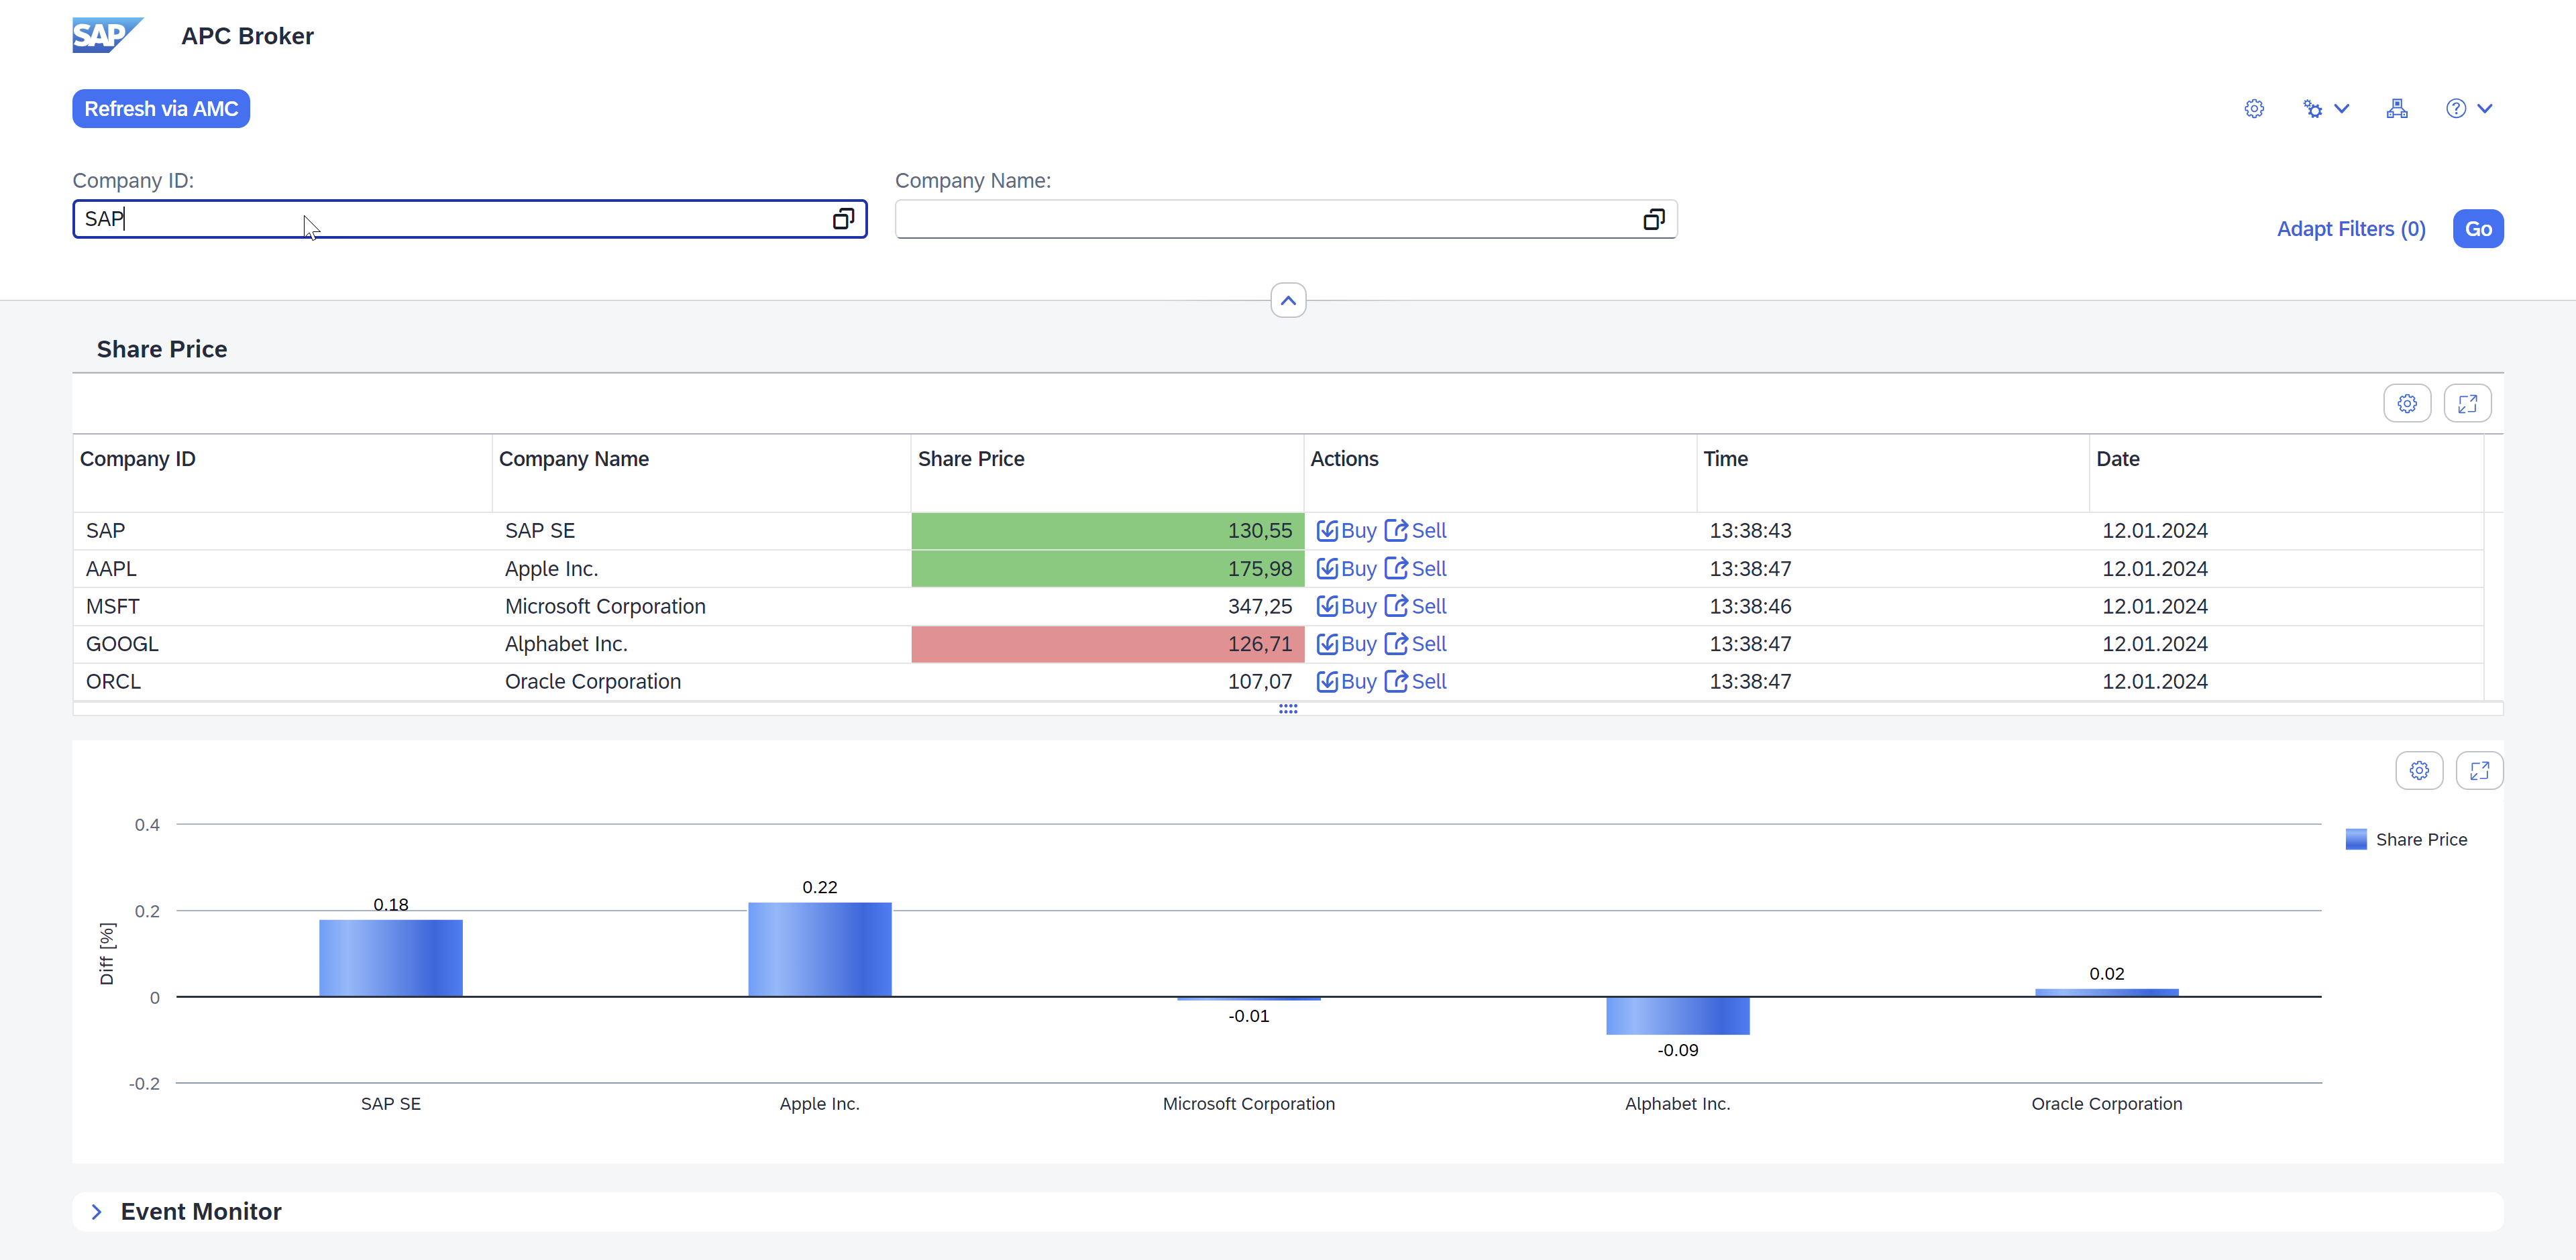
Task: Open value help for Company ID field
Action: [843, 219]
